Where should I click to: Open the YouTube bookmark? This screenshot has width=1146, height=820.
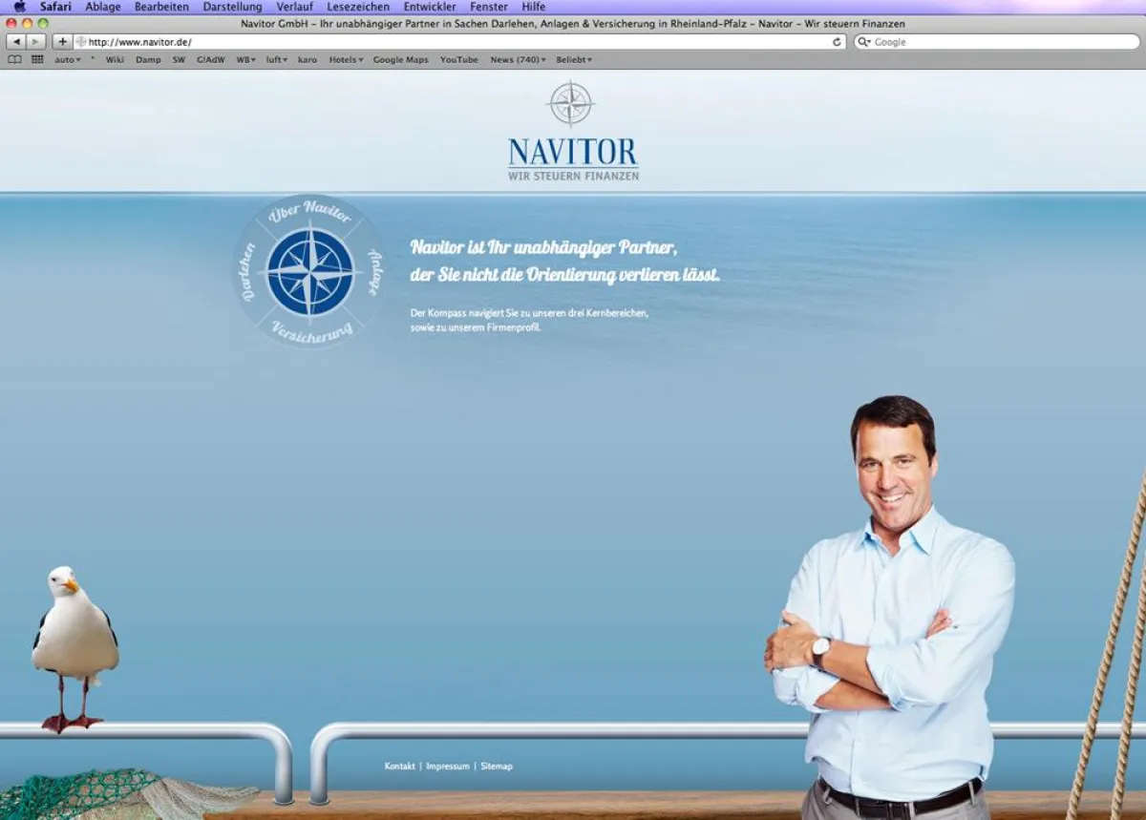click(x=458, y=59)
